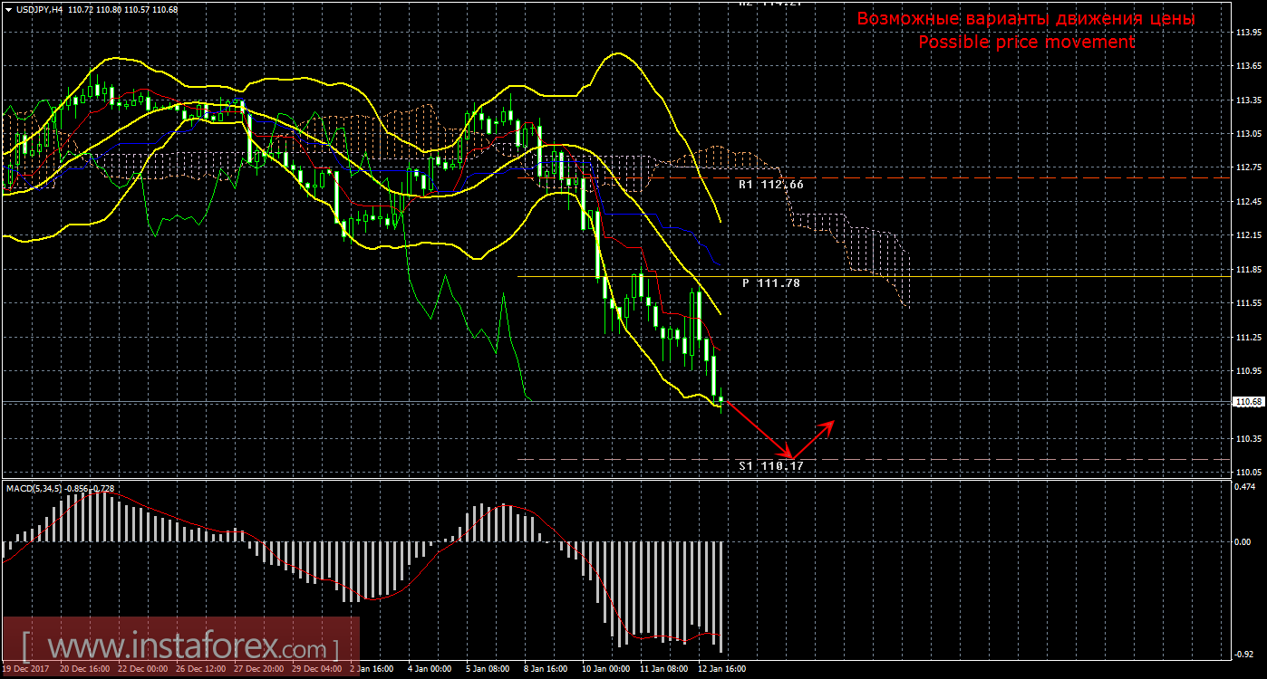Click the R1 112.66 resistance label
The width and height of the screenshot is (1267, 679).
[770, 184]
